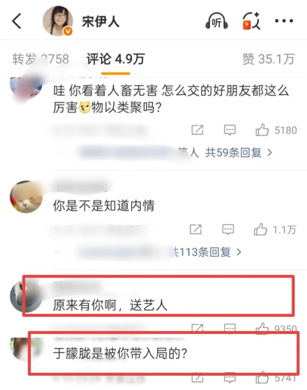Viewport: 307px width, 390px height.
Task: Open the three-dot more options menu
Action: pos(284,21)
